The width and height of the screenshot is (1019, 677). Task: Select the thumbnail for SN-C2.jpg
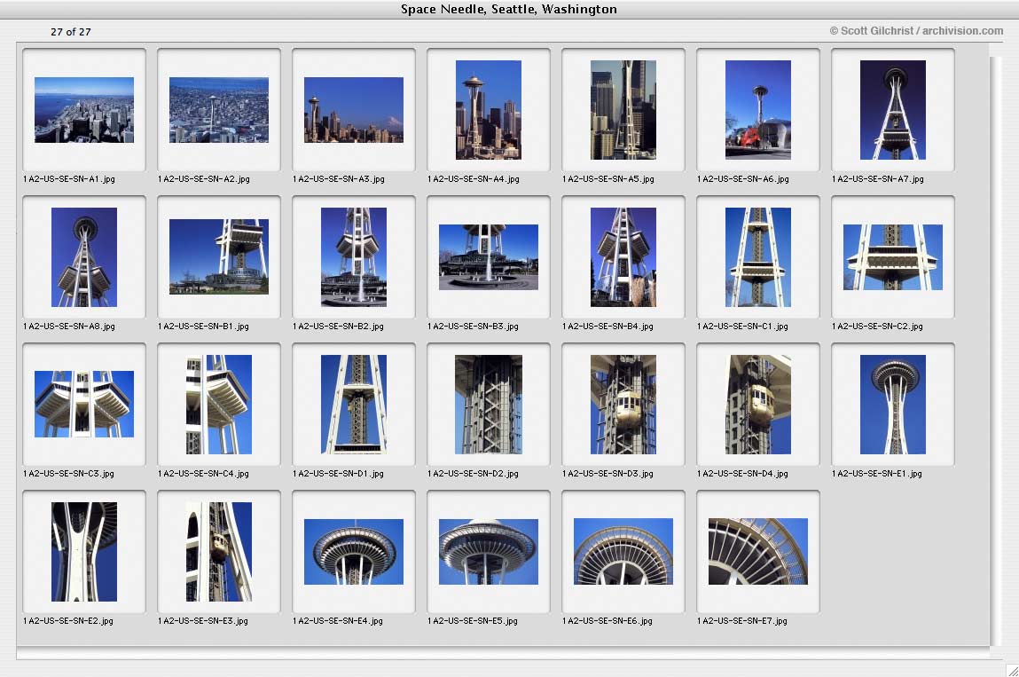(893, 257)
